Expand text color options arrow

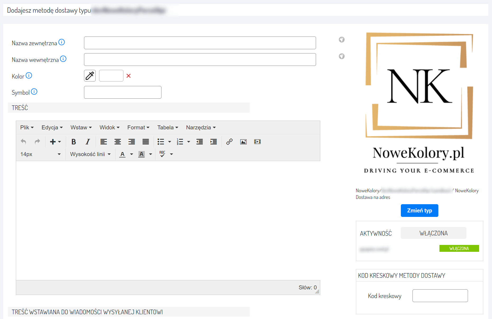pyautogui.click(x=132, y=154)
